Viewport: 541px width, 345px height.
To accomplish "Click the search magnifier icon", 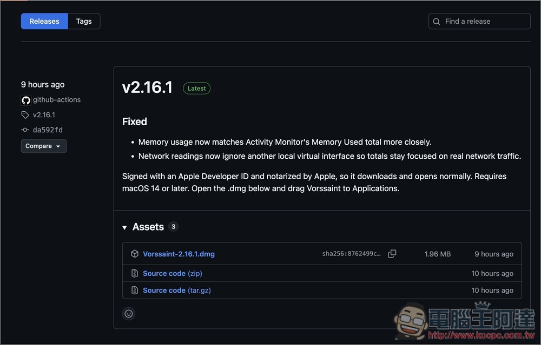I will [437, 22].
